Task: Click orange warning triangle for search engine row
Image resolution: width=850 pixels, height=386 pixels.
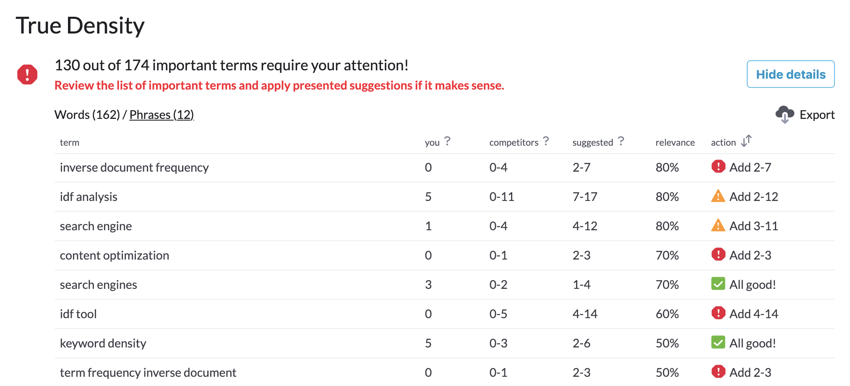Action: (x=718, y=225)
